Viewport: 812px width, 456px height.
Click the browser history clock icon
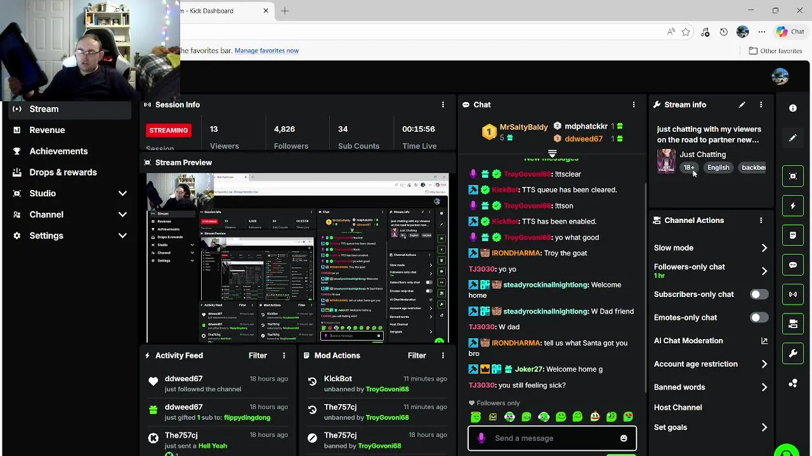[724, 32]
